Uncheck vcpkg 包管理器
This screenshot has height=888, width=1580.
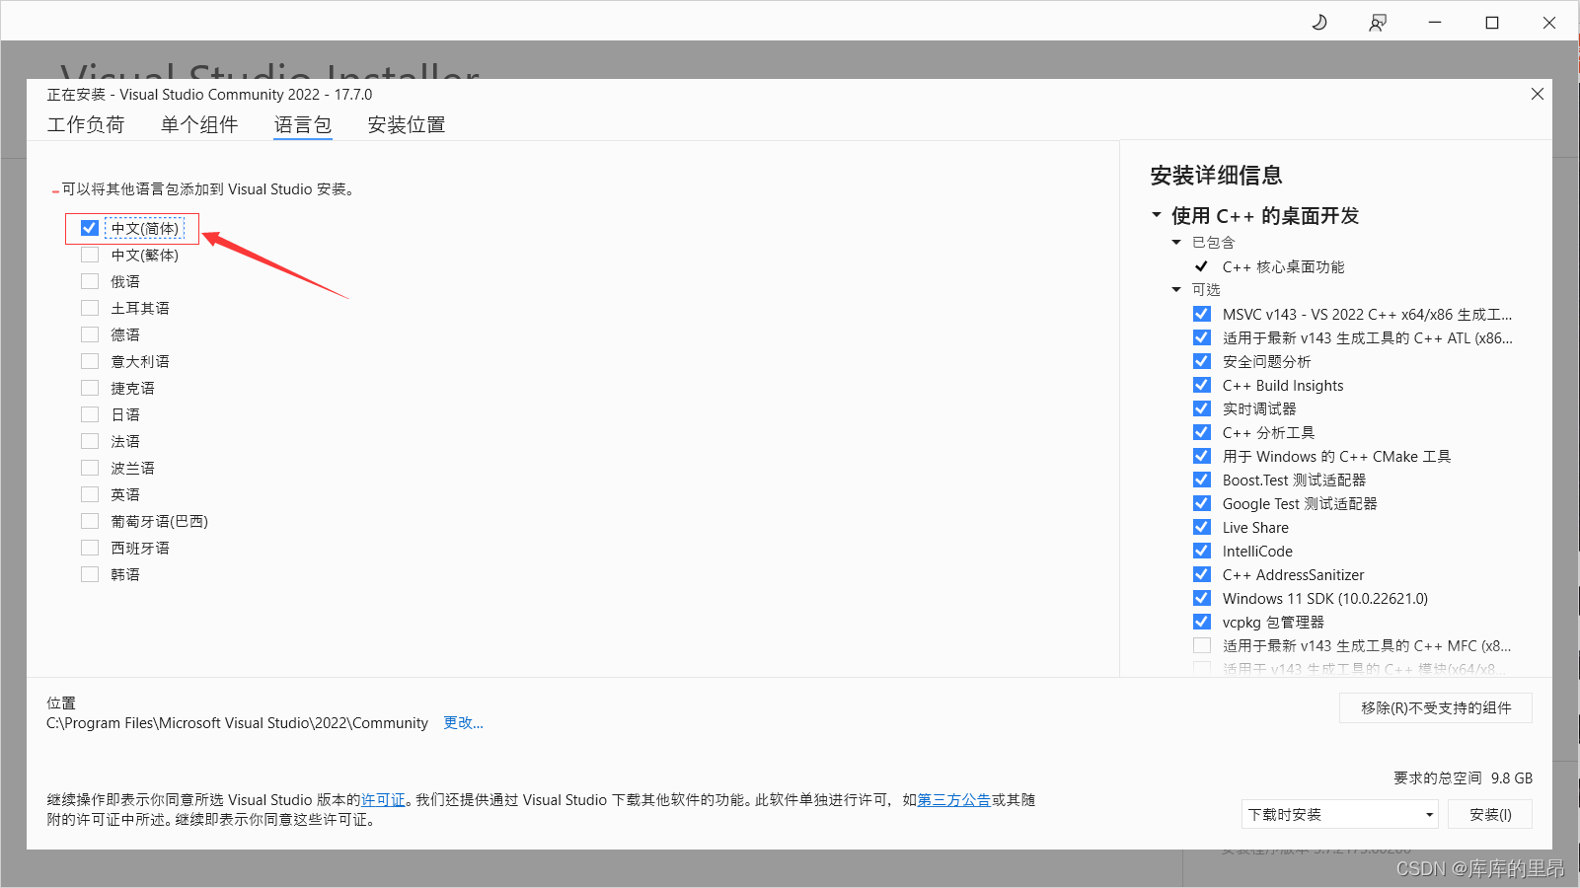coord(1202,622)
